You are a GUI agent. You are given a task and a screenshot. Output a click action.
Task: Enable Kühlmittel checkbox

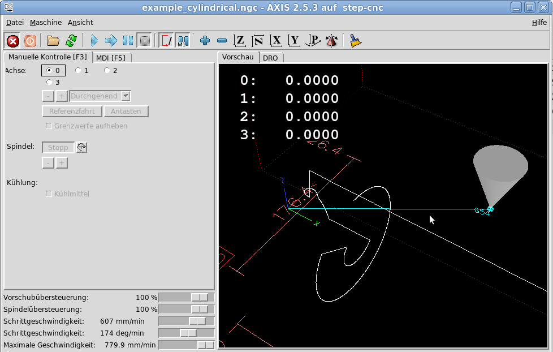pyautogui.click(x=49, y=194)
